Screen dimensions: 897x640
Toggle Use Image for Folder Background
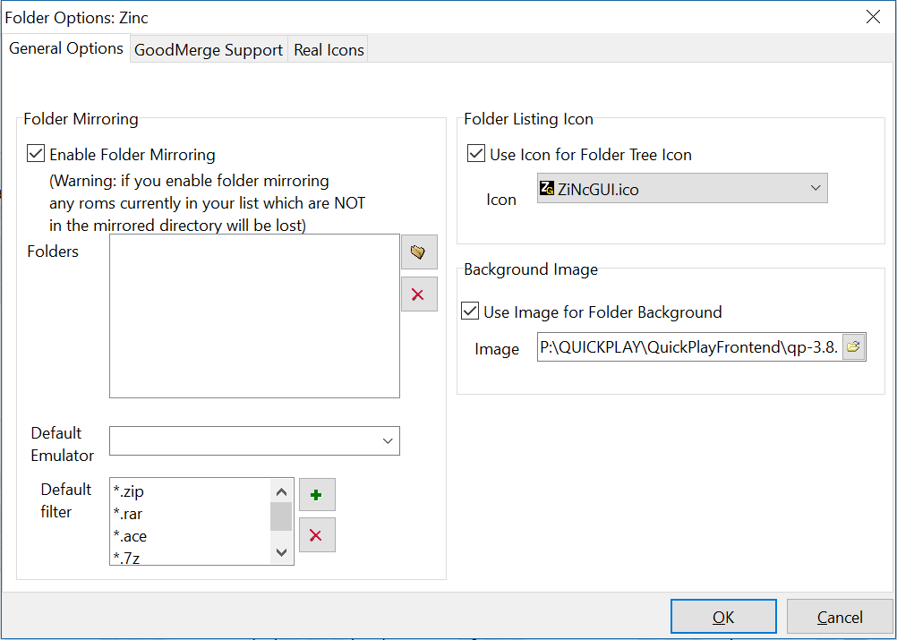click(x=470, y=311)
